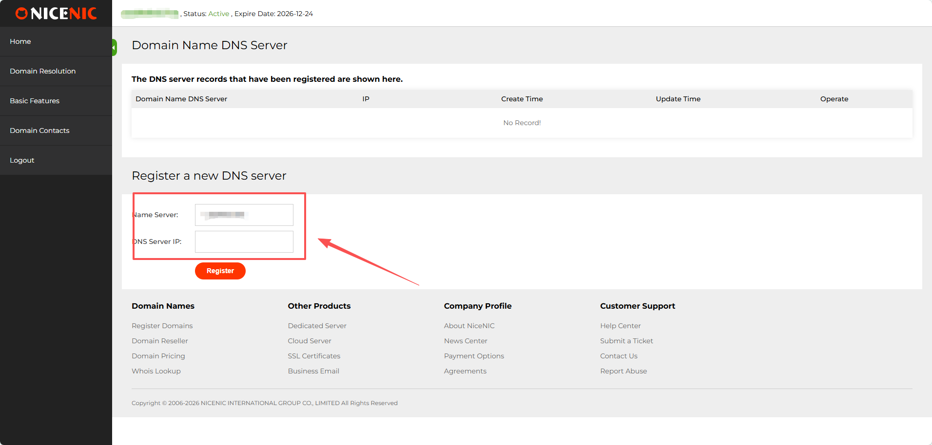Focus the Name Server input field
The height and width of the screenshot is (445, 932).
click(244, 215)
